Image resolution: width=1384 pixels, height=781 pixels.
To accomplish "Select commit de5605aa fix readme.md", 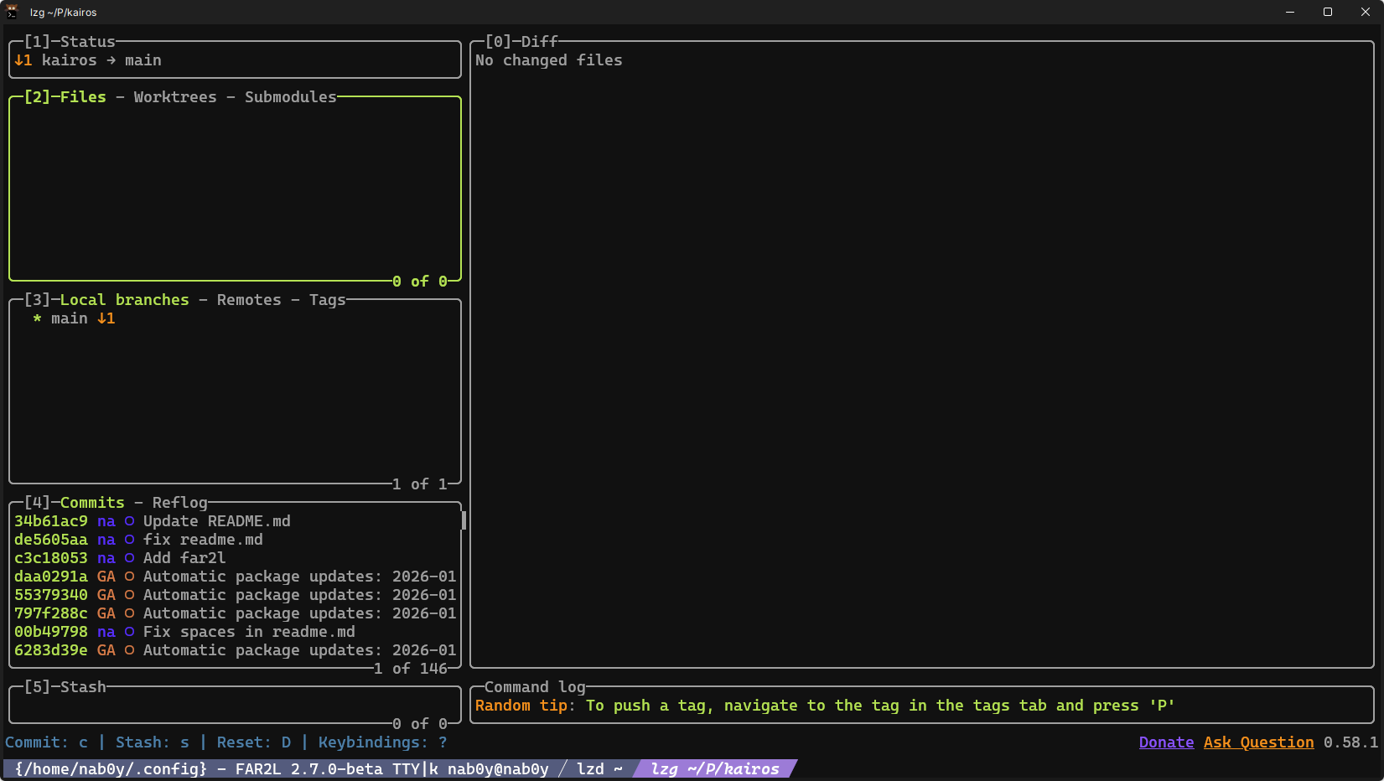I will (203, 540).
